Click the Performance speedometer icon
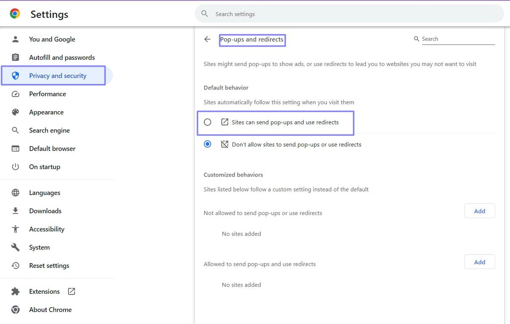Viewport: 510px width, 324px height. pos(15,94)
